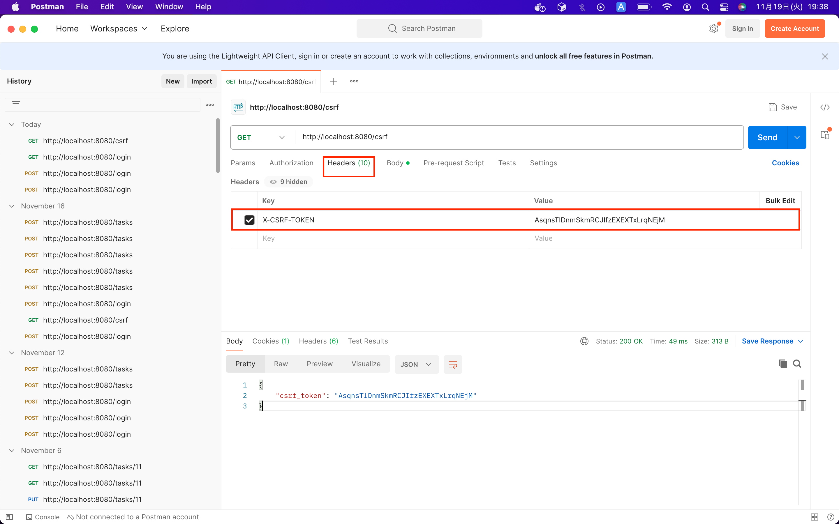Collapse the November 16 history group
Image resolution: width=839 pixels, height=524 pixels.
click(12, 206)
